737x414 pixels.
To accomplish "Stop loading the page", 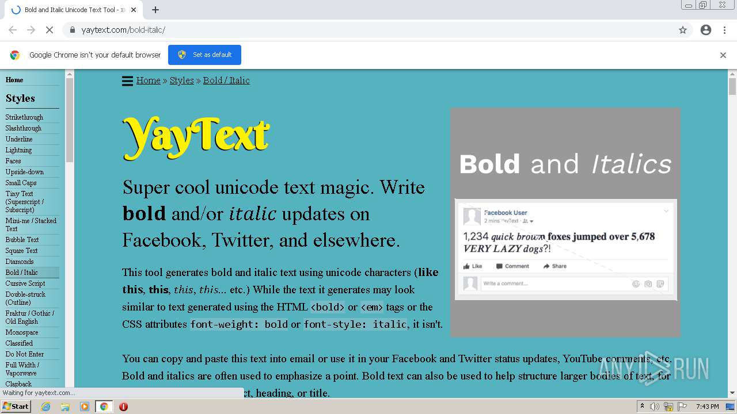I will [50, 30].
